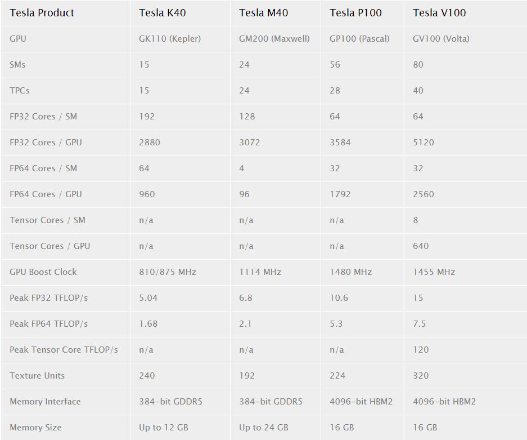Select the Memory Interface row label
527x440 pixels.
coord(45,402)
